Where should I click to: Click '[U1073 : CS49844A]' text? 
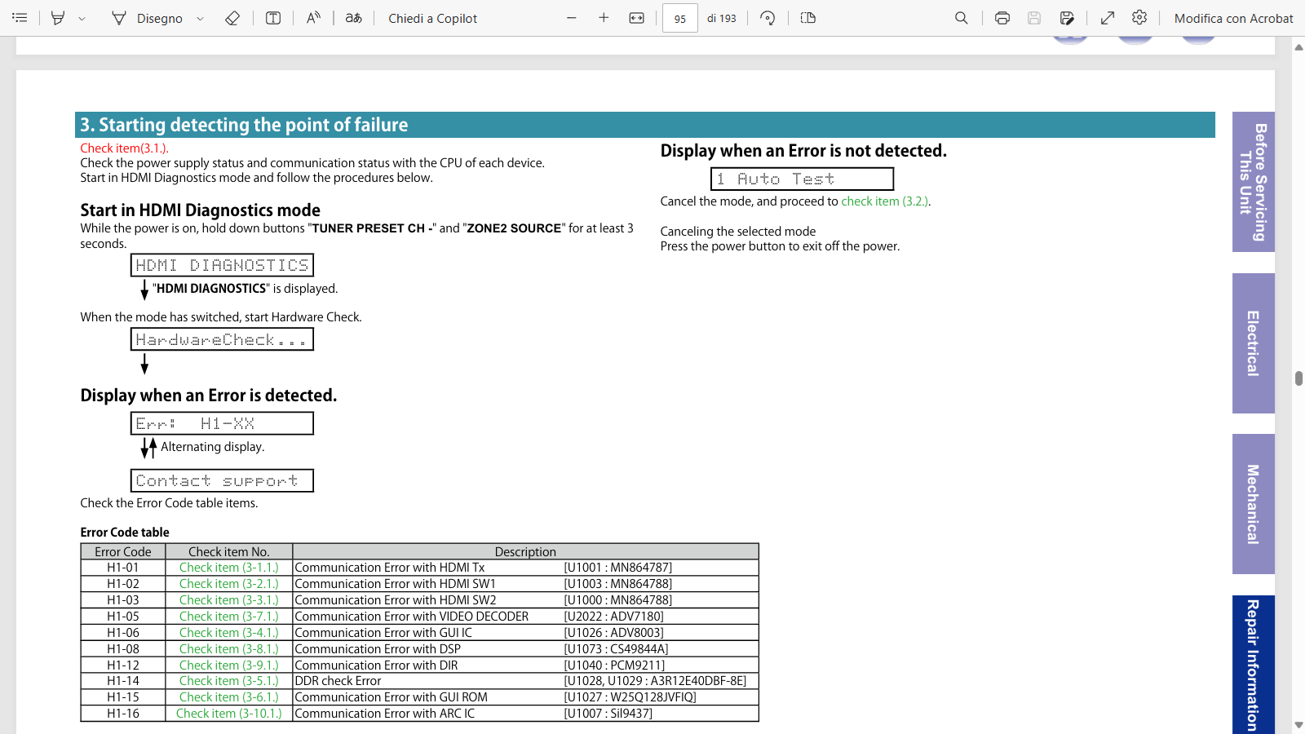coord(616,649)
